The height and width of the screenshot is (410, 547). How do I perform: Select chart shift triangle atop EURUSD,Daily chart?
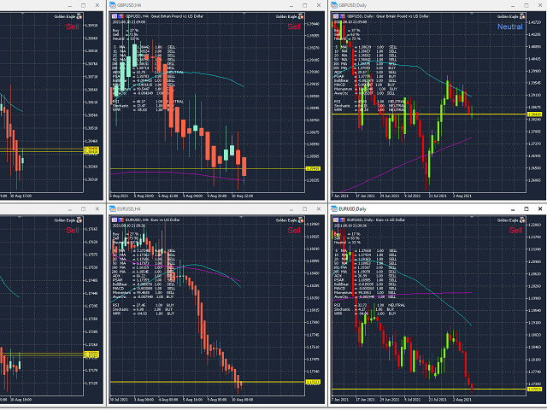472,217
